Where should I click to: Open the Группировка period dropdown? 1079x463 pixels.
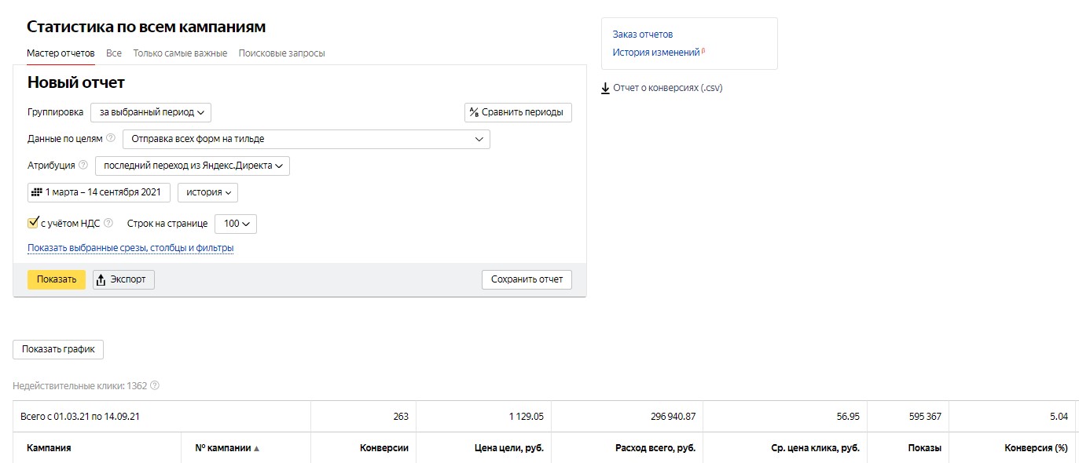click(x=151, y=112)
